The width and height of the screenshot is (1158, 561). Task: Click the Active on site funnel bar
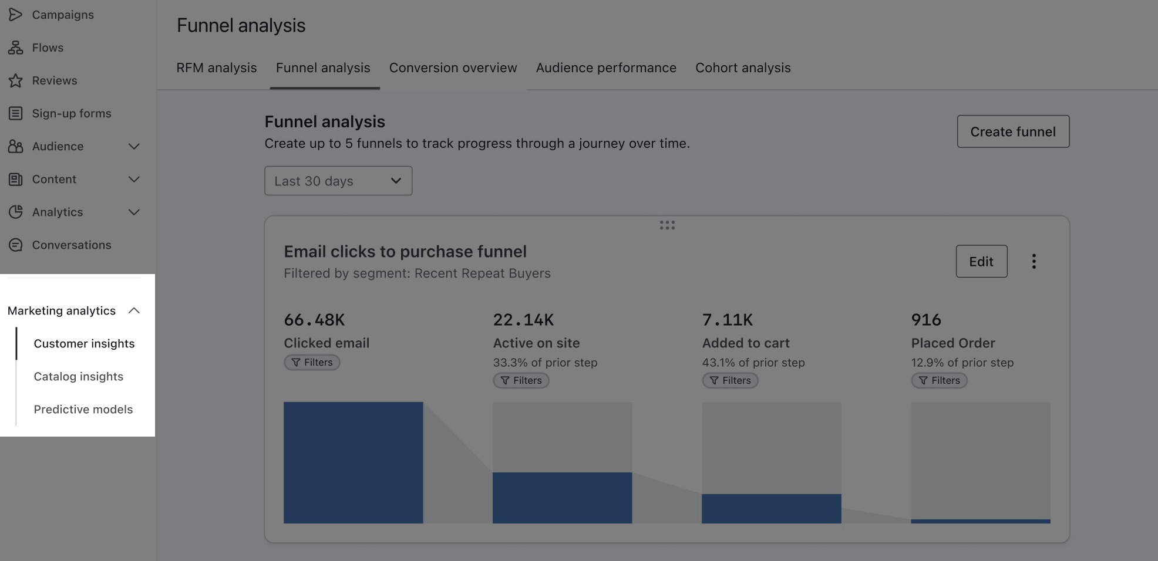tap(562, 496)
